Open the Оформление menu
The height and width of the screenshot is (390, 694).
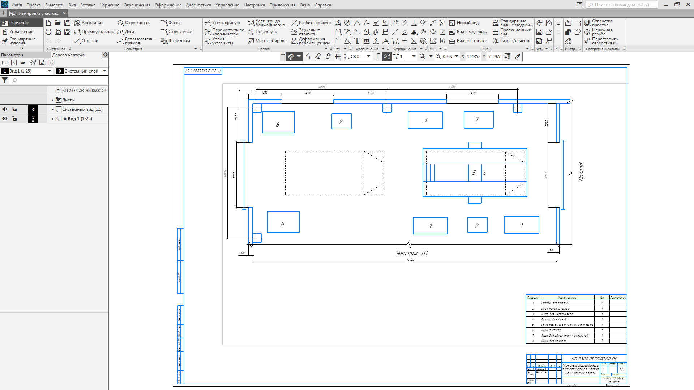click(168, 5)
